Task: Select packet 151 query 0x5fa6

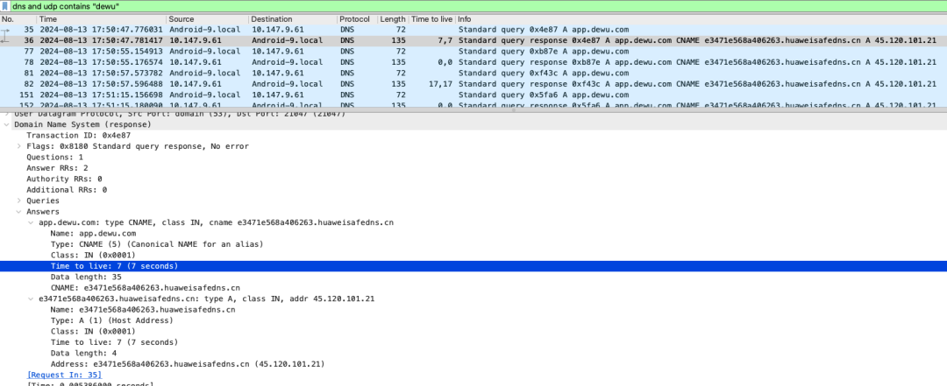Action: click(x=473, y=95)
